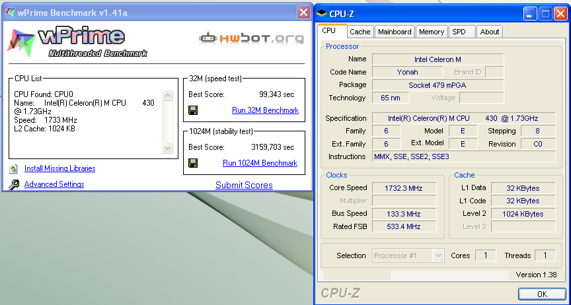Click the Install Missing Libraries icon

pyautogui.click(x=14, y=168)
